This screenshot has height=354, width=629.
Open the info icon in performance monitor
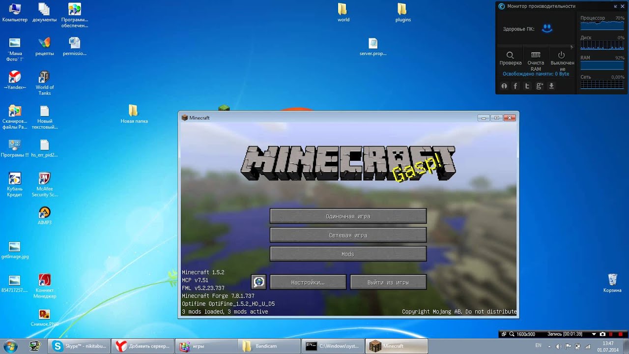(504, 86)
